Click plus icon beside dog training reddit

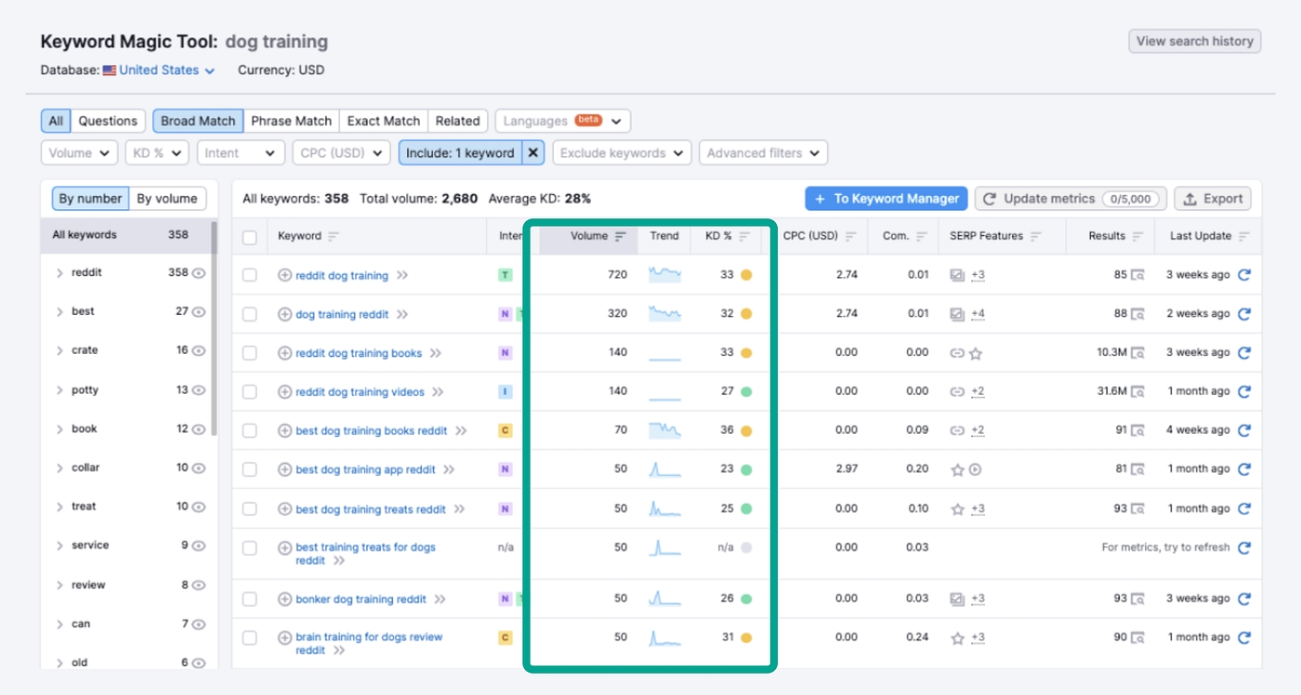[x=285, y=314]
